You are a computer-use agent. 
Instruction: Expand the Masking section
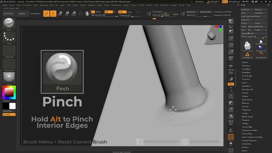[245, 103]
